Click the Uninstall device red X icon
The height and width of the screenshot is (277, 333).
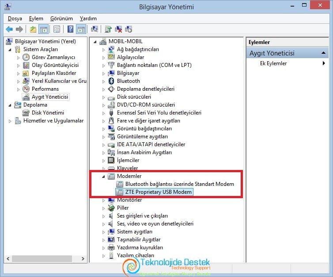pyautogui.click(x=118, y=29)
